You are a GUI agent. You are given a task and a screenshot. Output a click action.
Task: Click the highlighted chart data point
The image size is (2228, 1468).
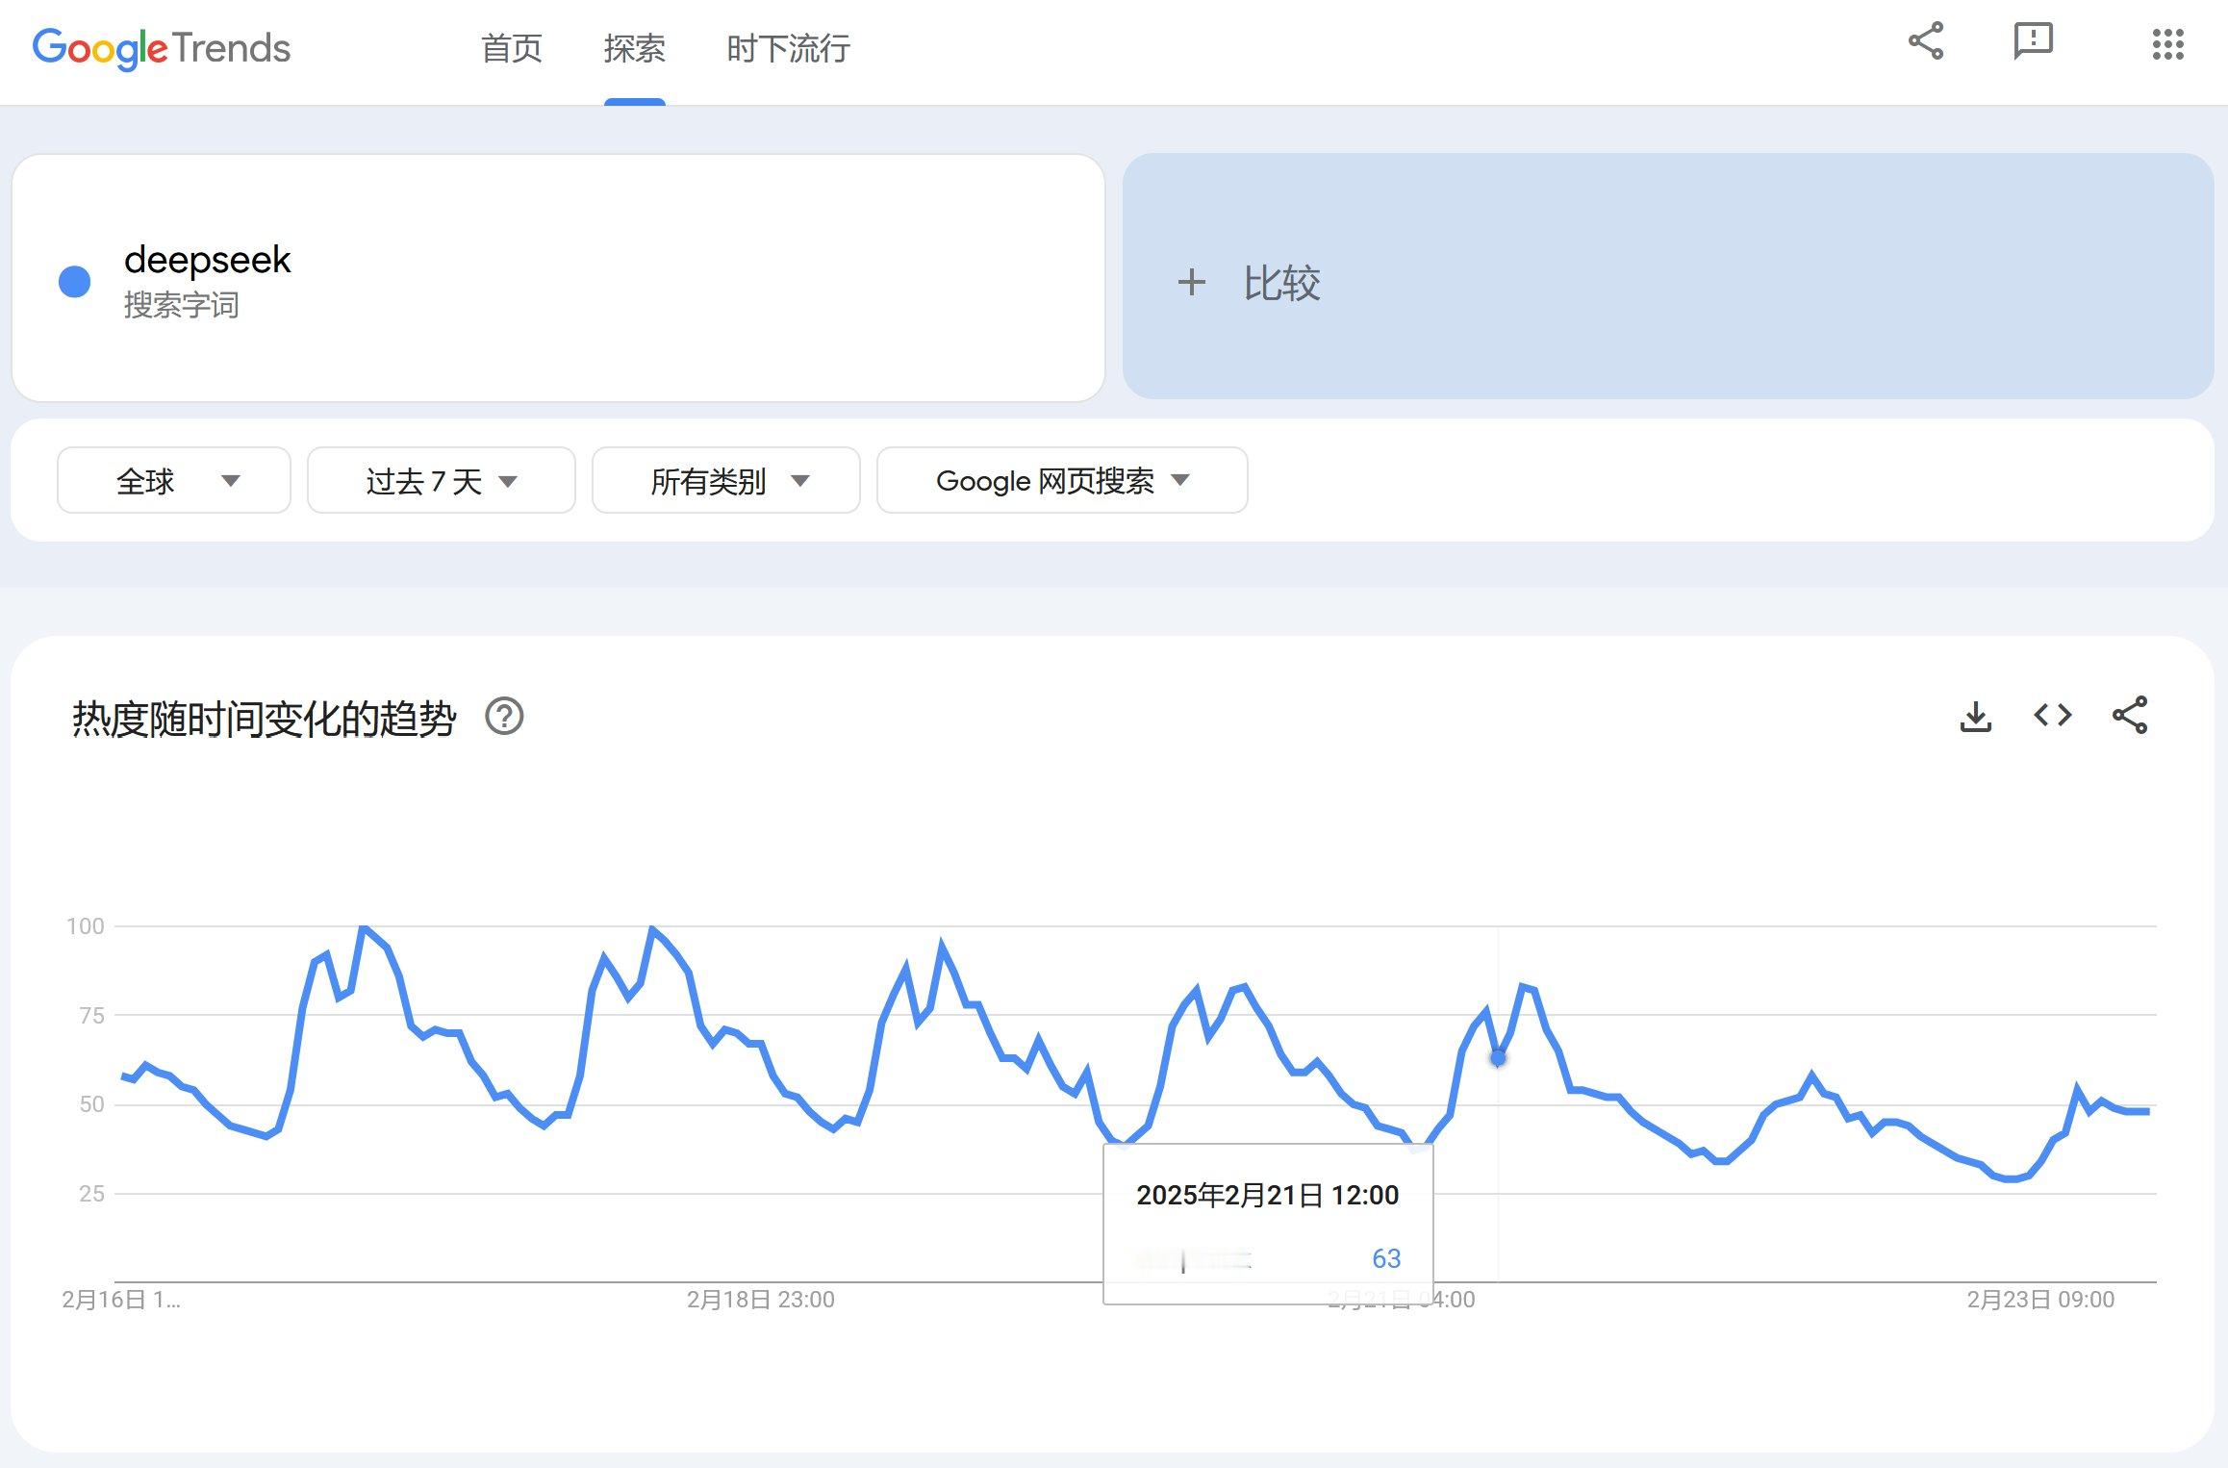coord(1498,1058)
